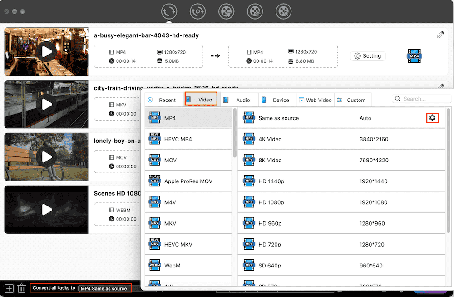
Task: Choose the 4K Video preset
Action: [341, 139]
